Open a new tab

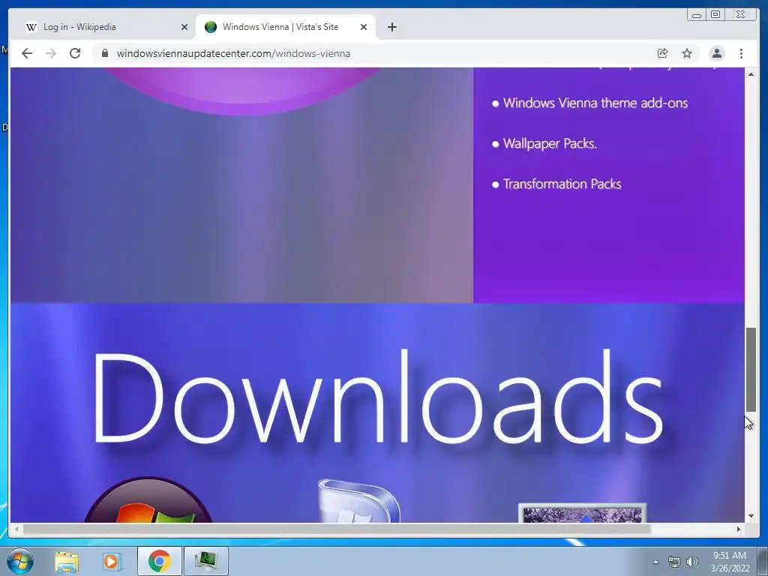point(391,27)
